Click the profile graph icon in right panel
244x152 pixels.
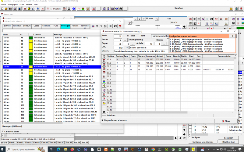coord(226,23)
